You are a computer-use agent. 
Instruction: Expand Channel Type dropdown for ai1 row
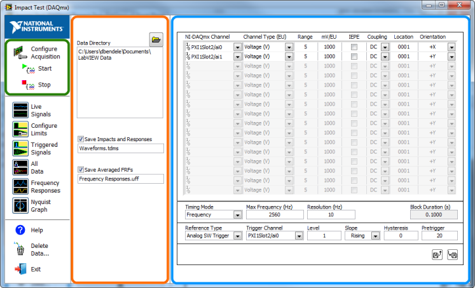289,57
